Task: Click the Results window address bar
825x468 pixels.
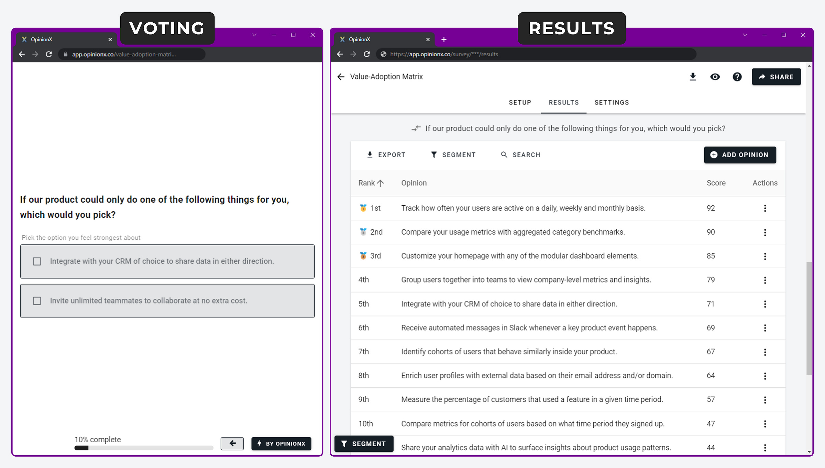Action: pos(536,54)
